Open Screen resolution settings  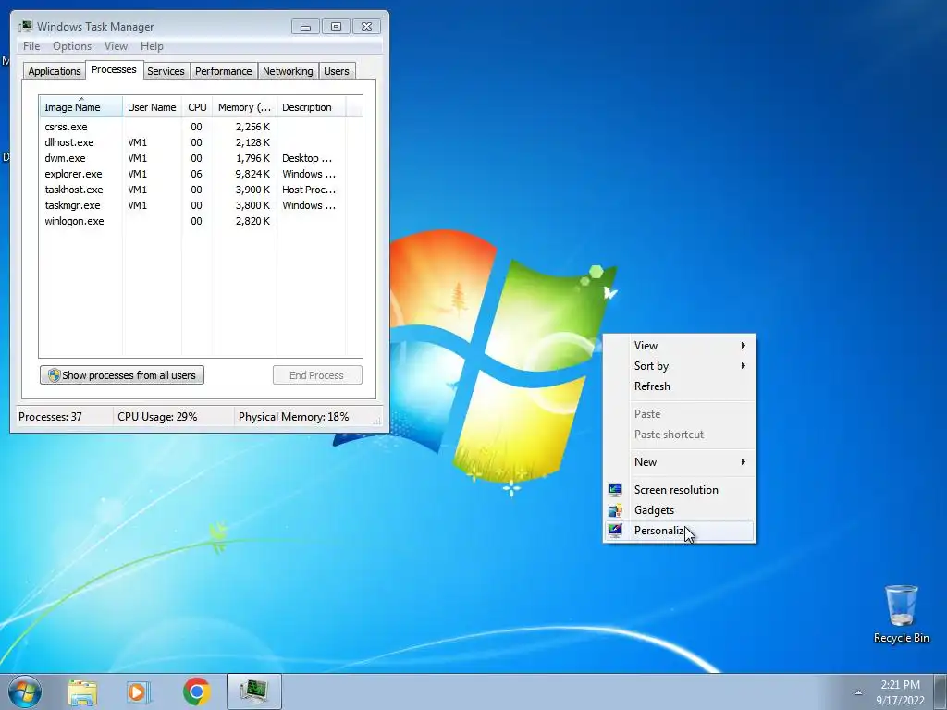coord(680,490)
